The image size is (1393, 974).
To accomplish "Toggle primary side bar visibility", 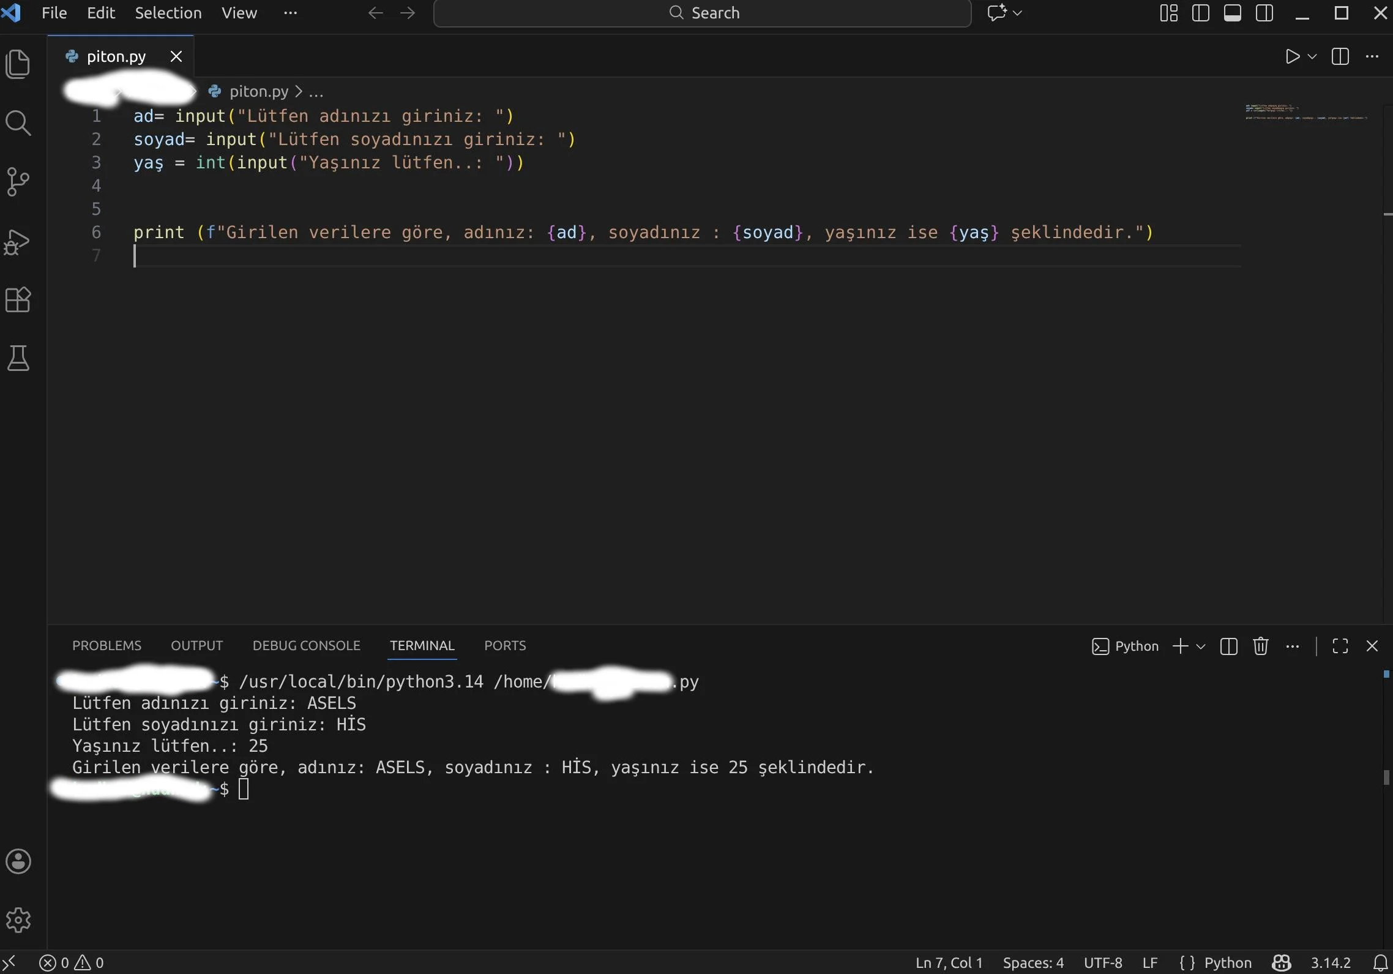I will click(1201, 13).
